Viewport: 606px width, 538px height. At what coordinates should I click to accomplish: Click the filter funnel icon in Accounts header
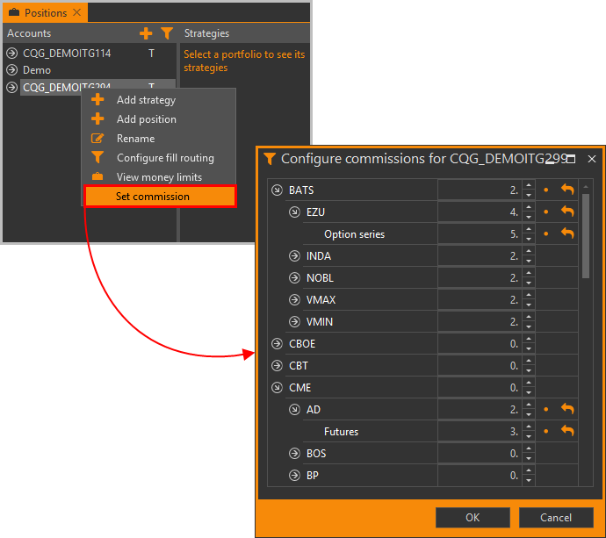coord(167,33)
